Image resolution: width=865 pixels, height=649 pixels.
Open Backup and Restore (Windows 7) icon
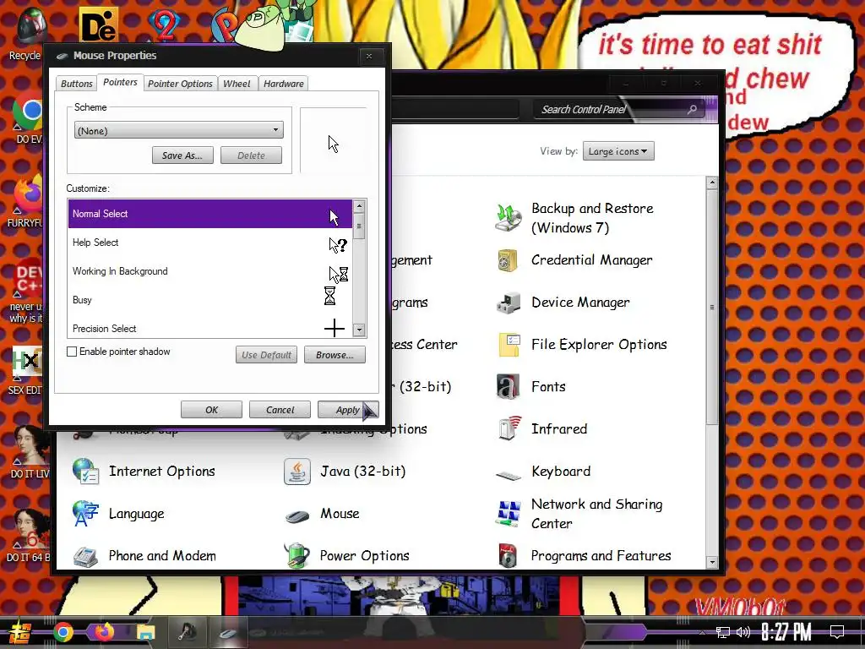point(508,218)
